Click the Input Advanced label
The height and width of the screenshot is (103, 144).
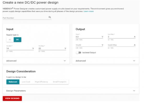point(11,61)
